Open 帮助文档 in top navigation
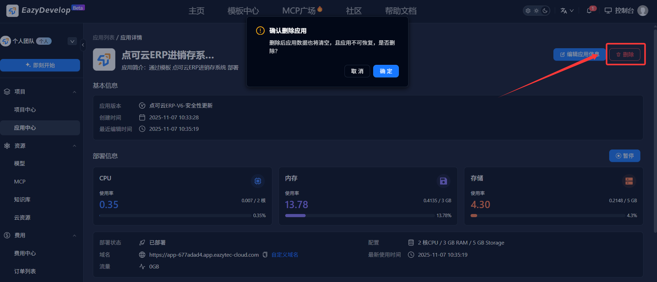 401,11
